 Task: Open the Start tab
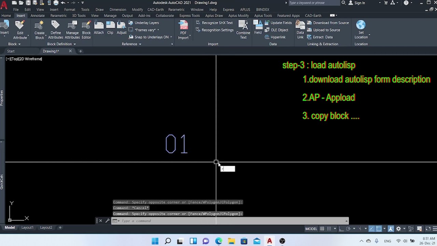(x=11, y=51)
